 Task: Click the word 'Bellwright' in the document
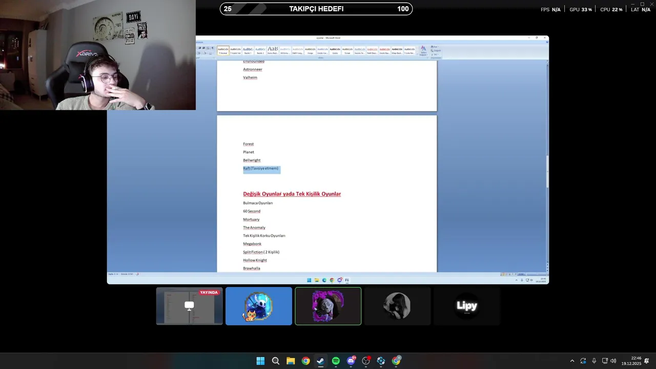tap(252, 160)
